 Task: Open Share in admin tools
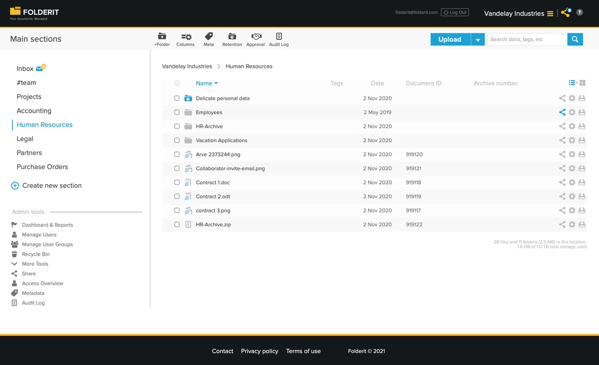click(x=29, y=274)
